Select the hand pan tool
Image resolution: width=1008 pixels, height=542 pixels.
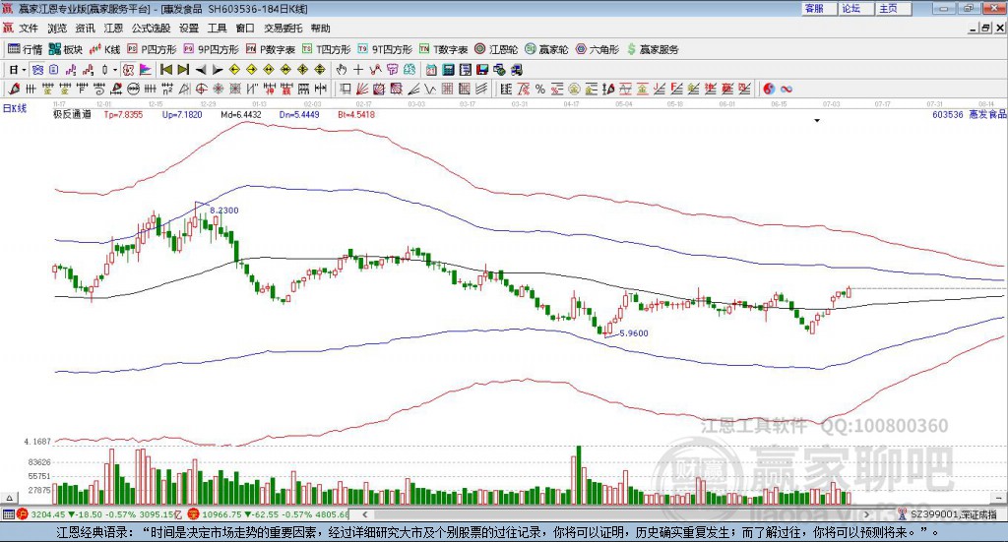click(342, 70)
